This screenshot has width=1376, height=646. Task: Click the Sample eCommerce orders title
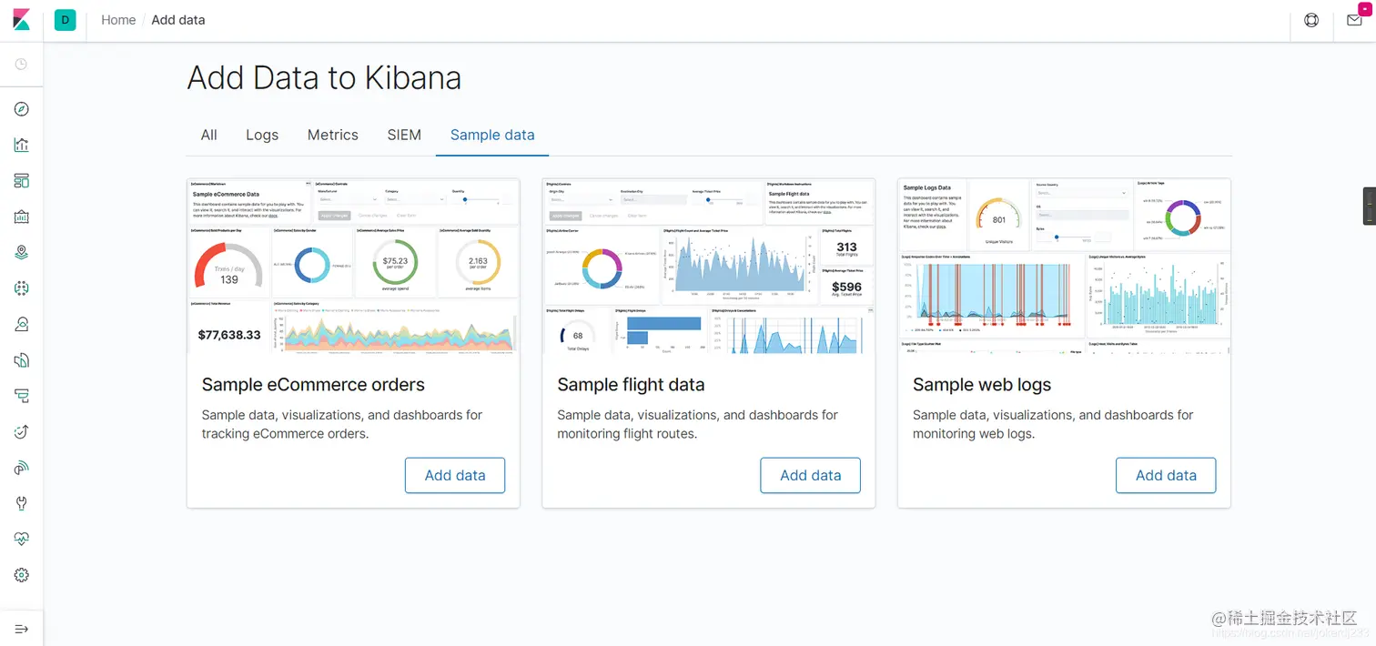coord(313,385)
